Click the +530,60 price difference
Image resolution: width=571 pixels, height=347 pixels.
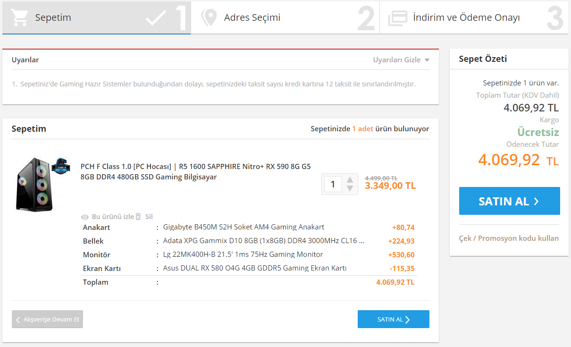401,255
